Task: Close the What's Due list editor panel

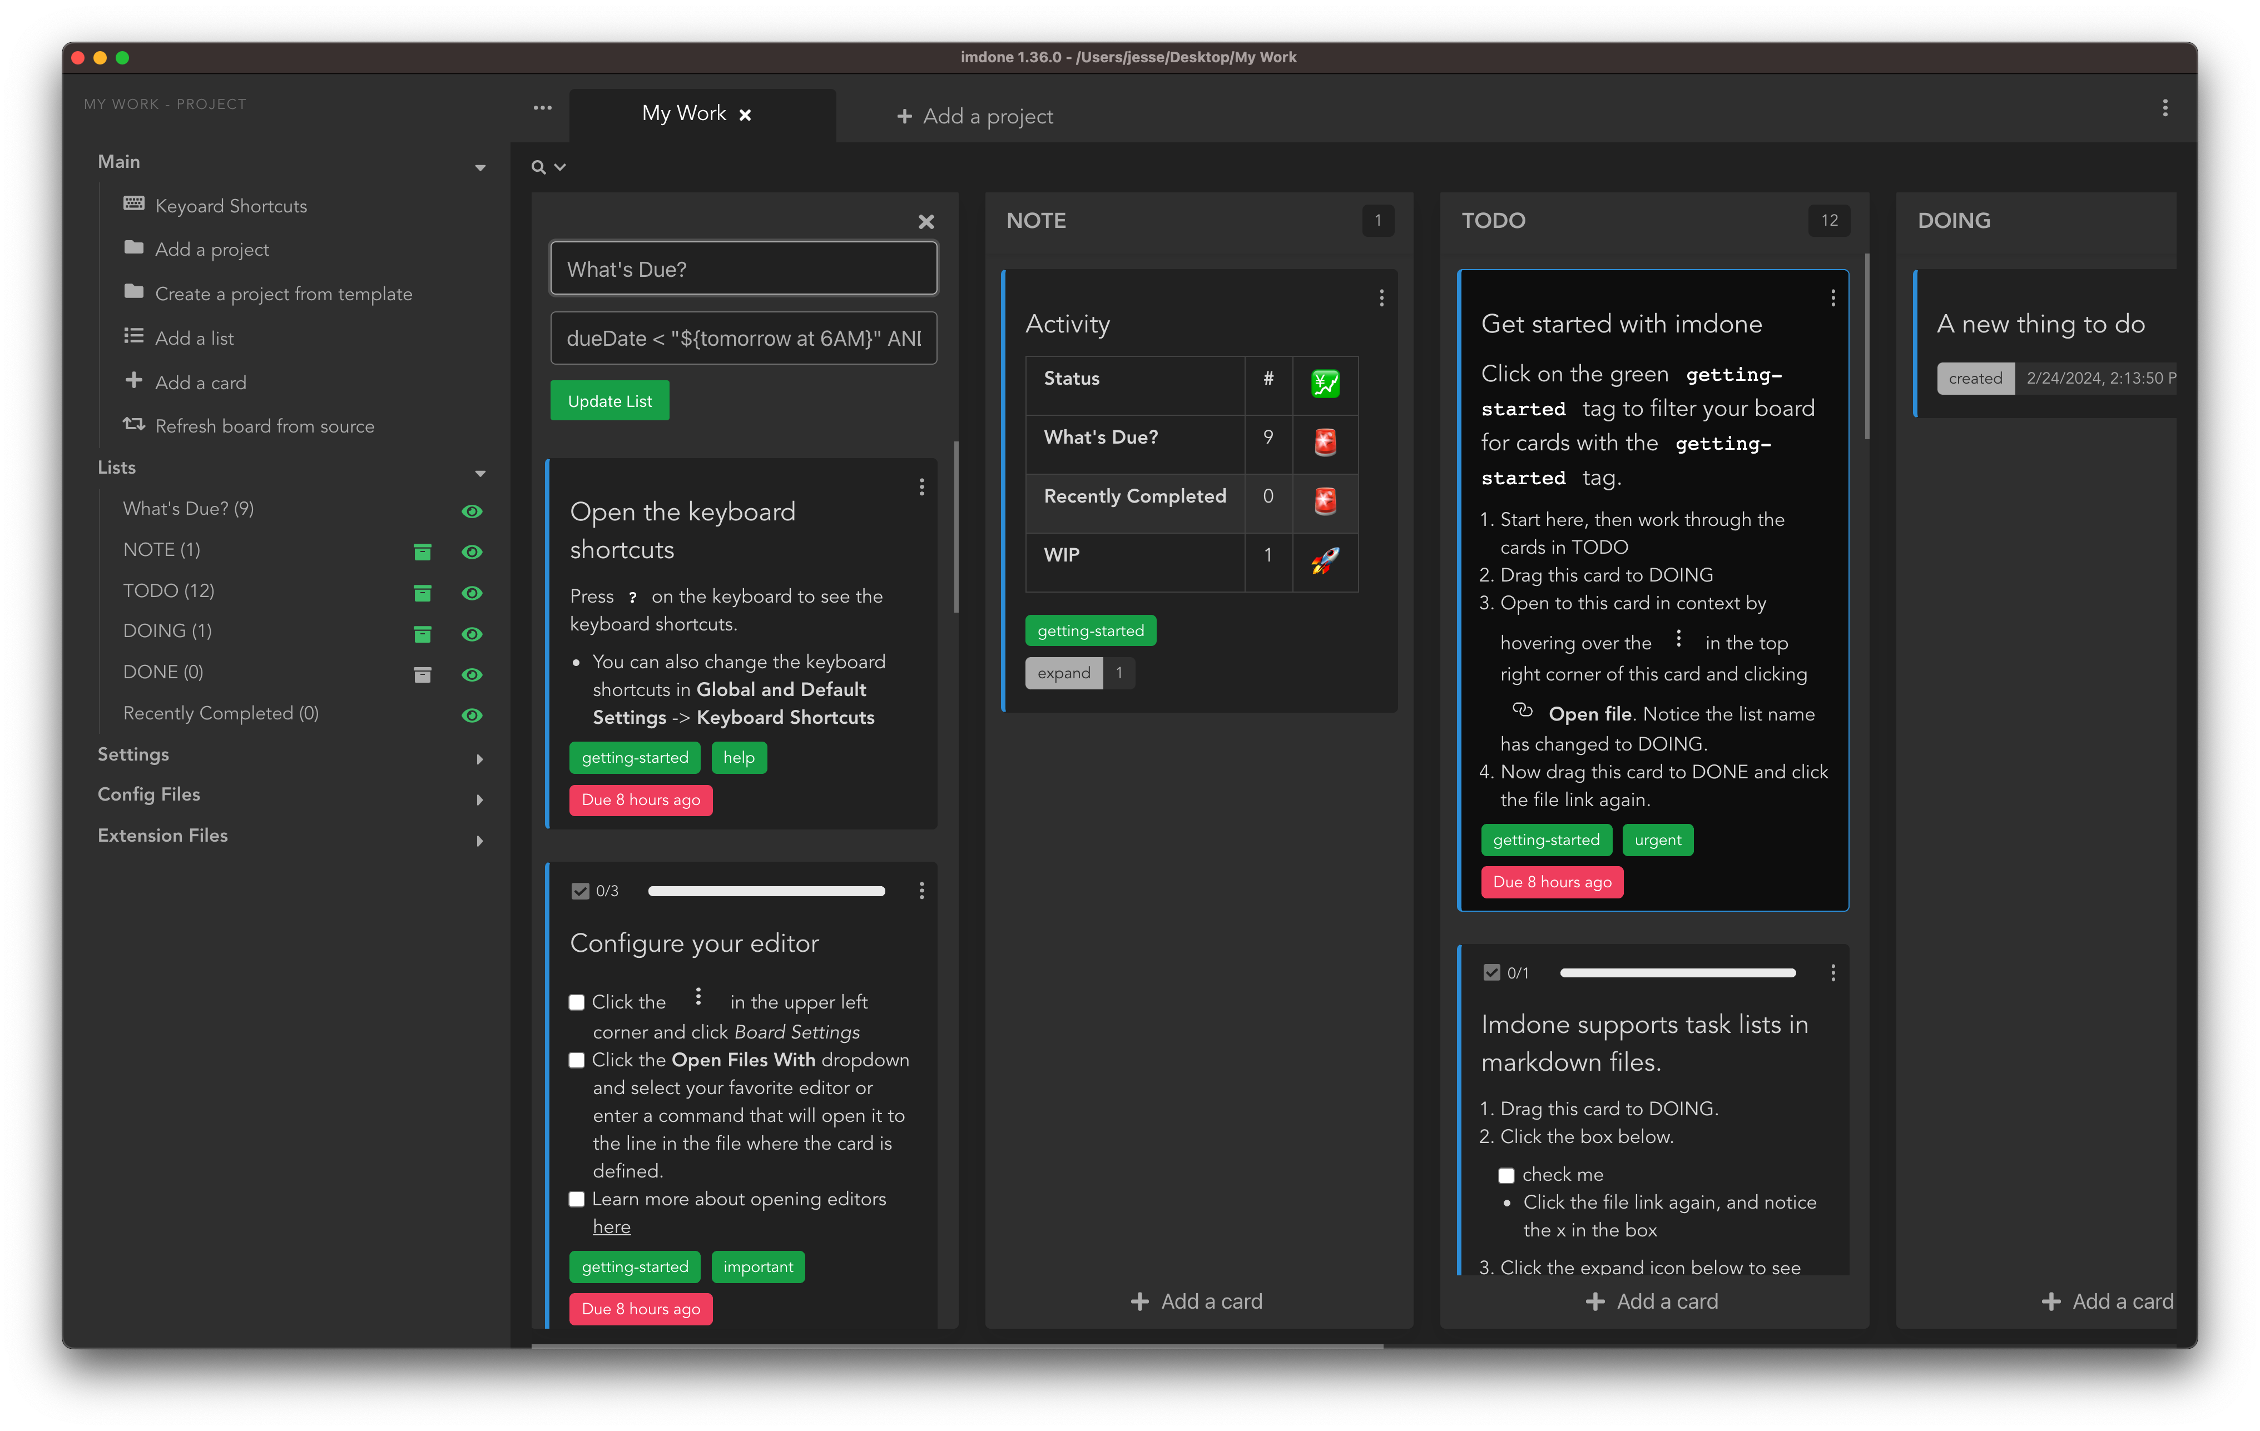Action: (926, 221)
